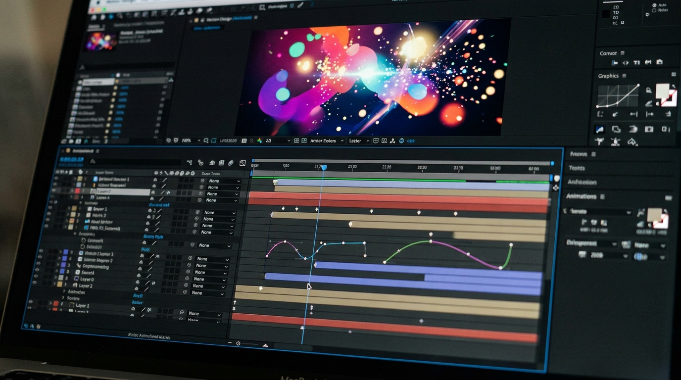
Task: Click the lock icon beside the Graphics curve
Action: 648,91
